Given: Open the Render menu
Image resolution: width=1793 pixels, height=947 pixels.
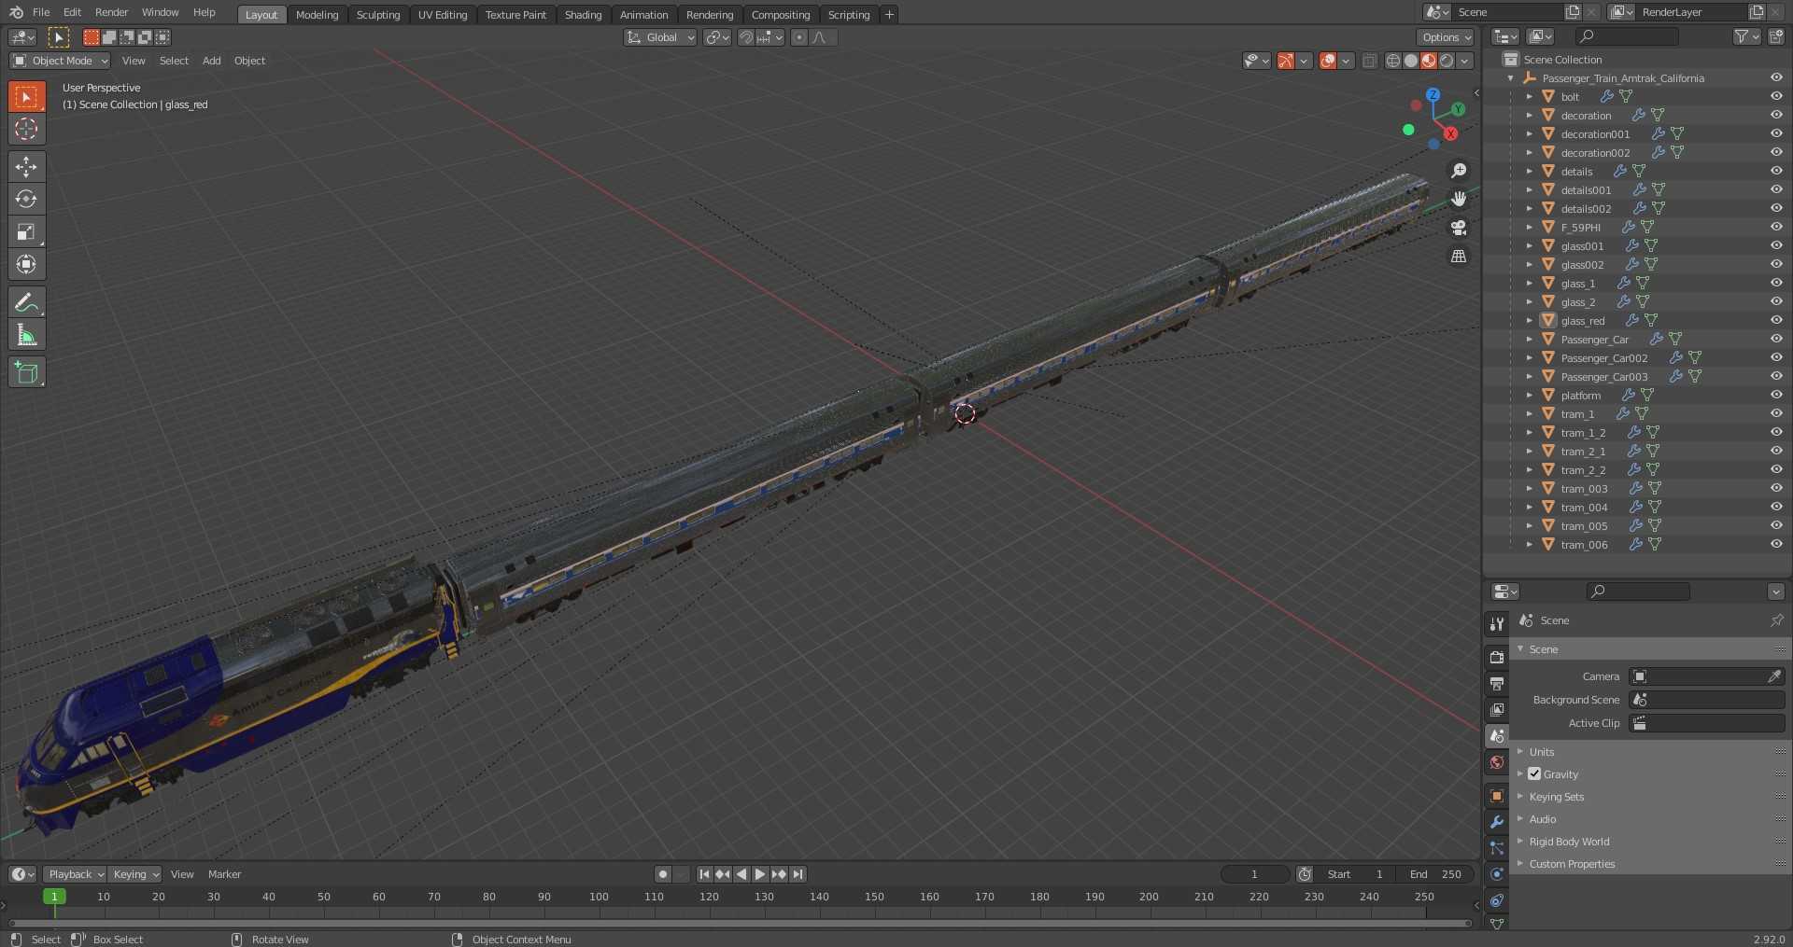Looking at the screenshot, I should (111, 12).
